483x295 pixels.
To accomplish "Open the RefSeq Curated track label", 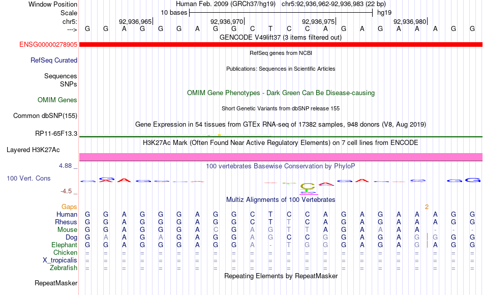I will (x=53, y=61).
